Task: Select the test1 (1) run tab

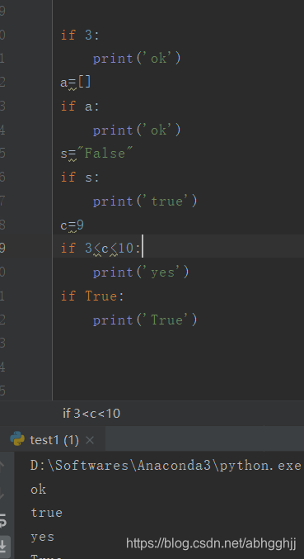Action: point(54,440)
